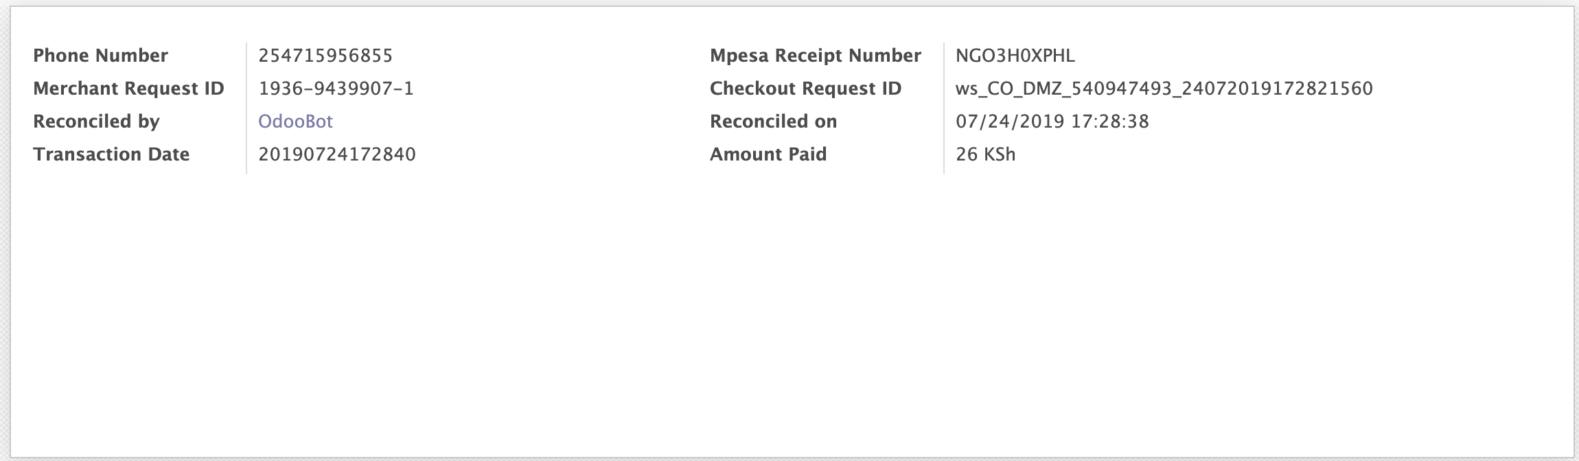Click the Checkout Request ID label
This screenshot has height=461, width=1579.
[x=805, y=88]
